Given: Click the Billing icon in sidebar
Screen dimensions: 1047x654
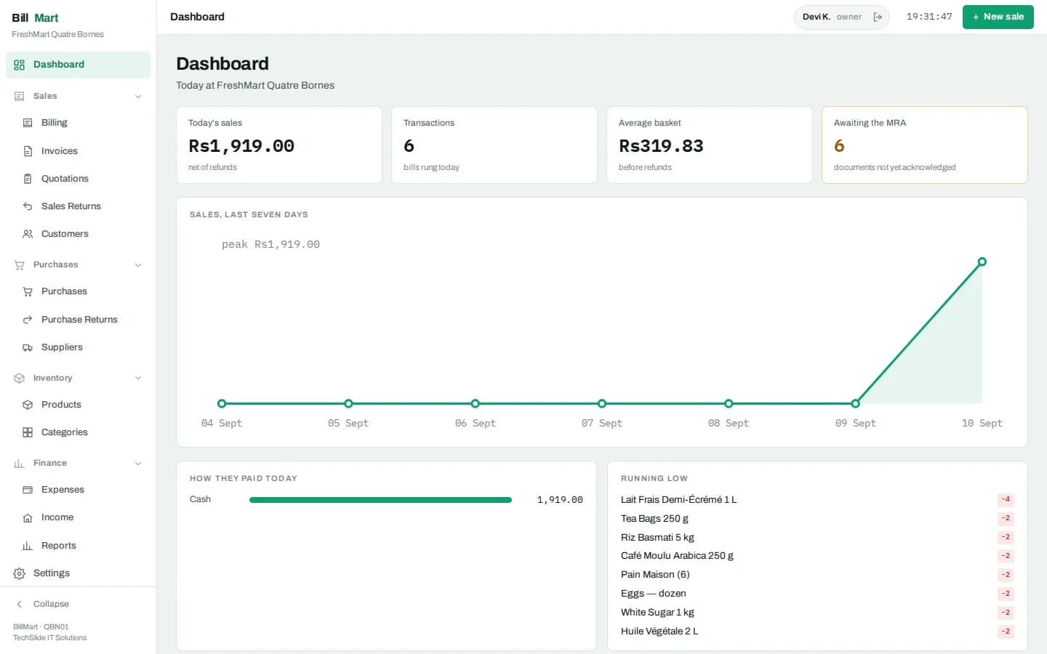Looking at the screenshot, I should [x=28, y=123].
